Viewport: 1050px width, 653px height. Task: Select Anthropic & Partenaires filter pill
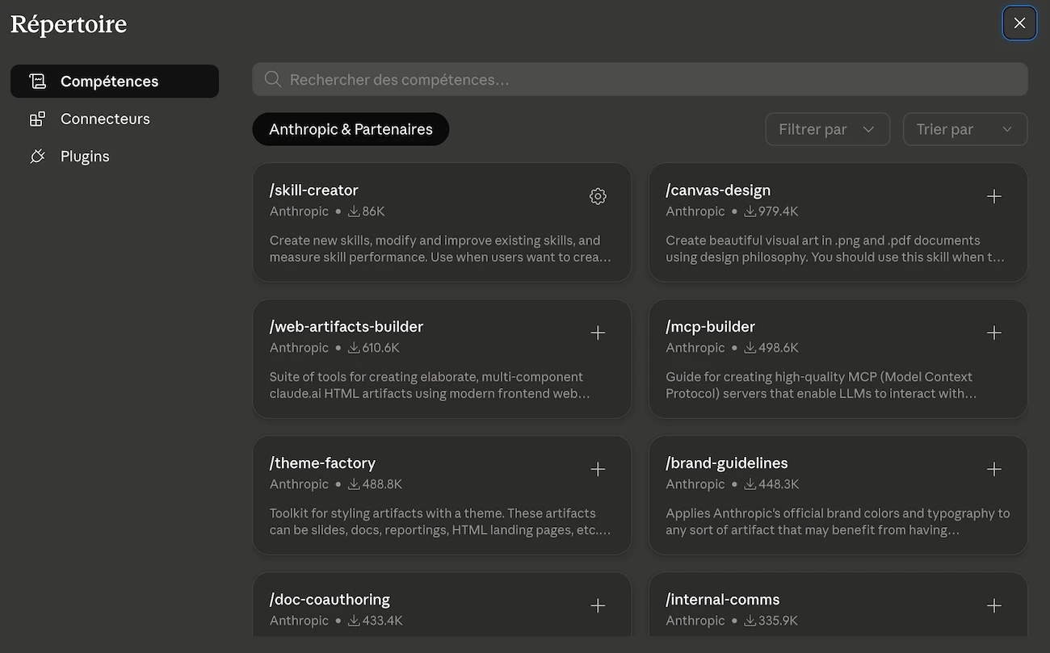pyautogui.click(x=351, y=129)
